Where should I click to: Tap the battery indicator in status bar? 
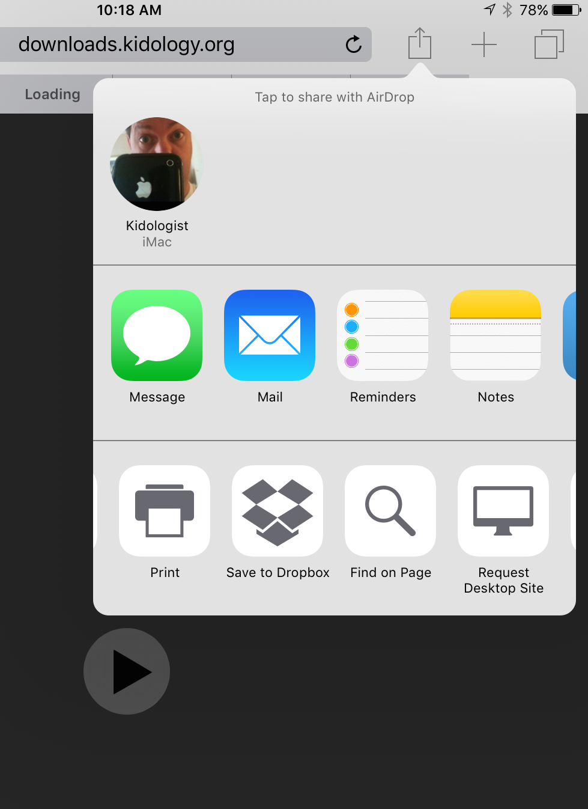coord(566,10)
